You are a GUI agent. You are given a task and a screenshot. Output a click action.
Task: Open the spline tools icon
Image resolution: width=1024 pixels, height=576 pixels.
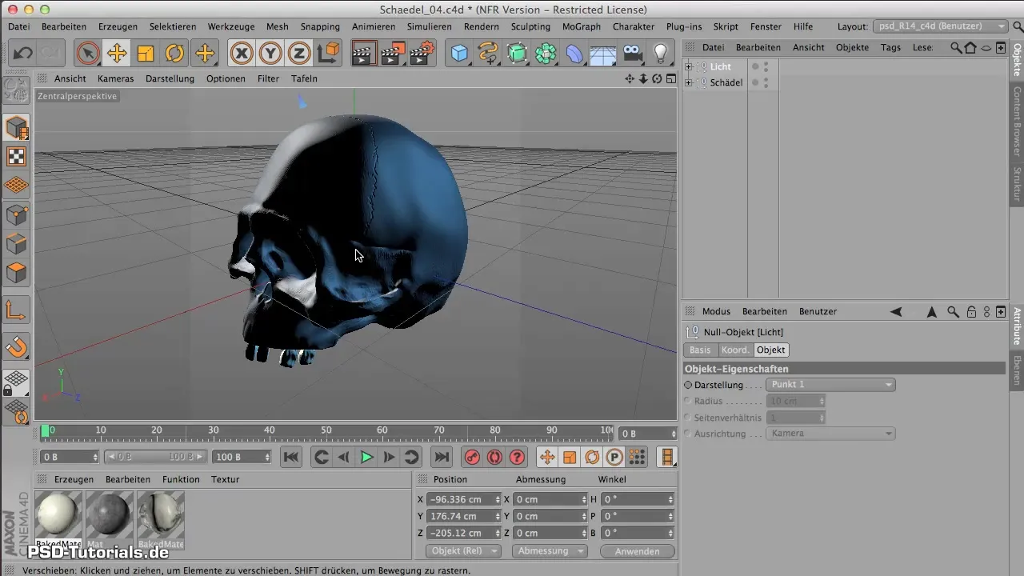coord(488,54)
